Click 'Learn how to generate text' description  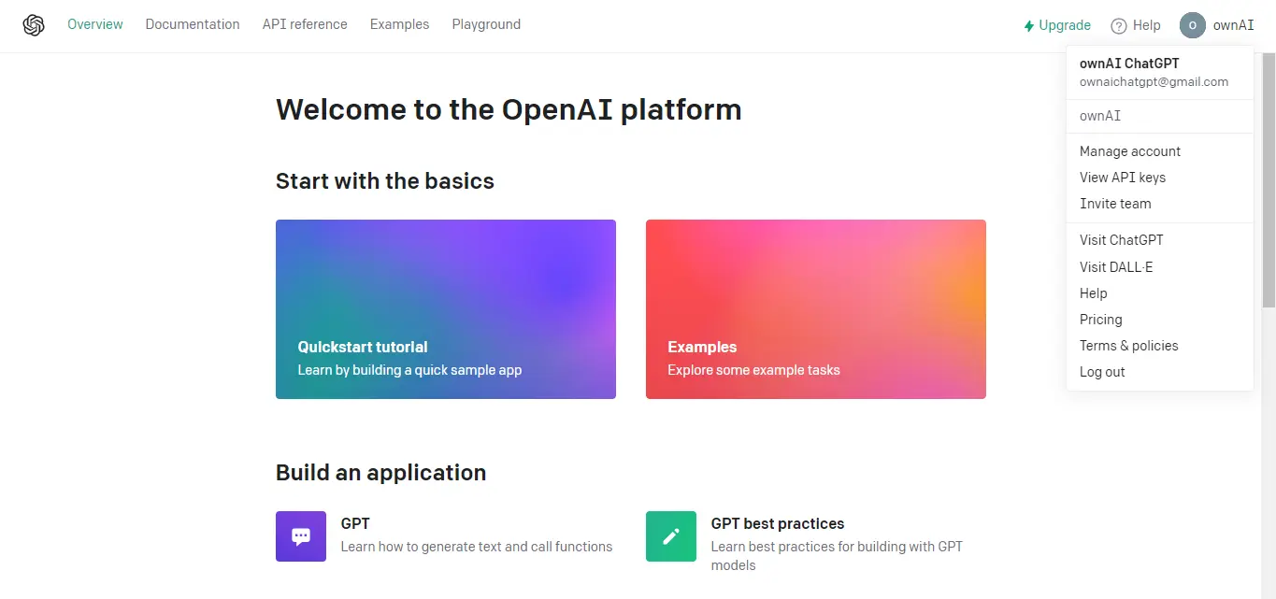click(477, 547)
